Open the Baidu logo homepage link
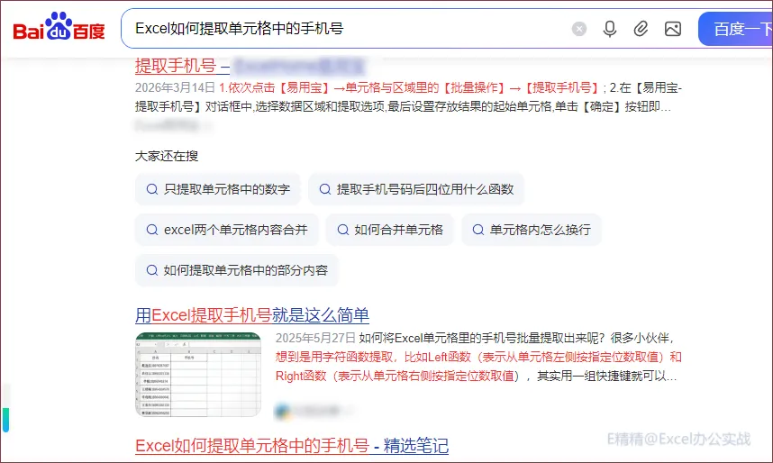 pos(59,27)
